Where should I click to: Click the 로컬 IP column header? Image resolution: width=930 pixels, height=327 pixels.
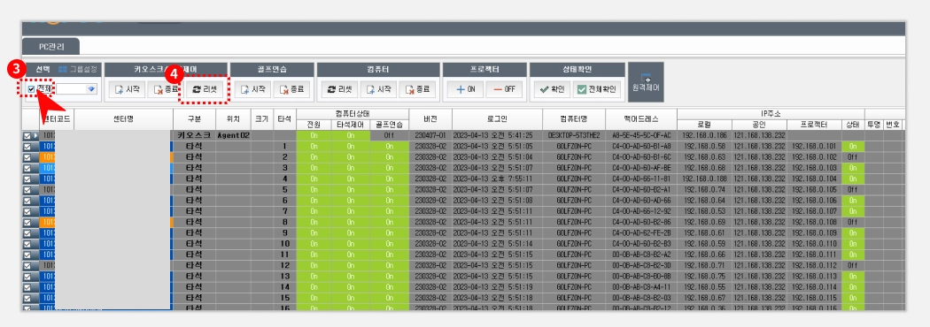click(x=704, y=125)
